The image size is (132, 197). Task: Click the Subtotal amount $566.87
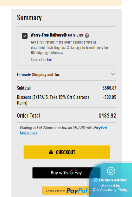pos(109,88)
